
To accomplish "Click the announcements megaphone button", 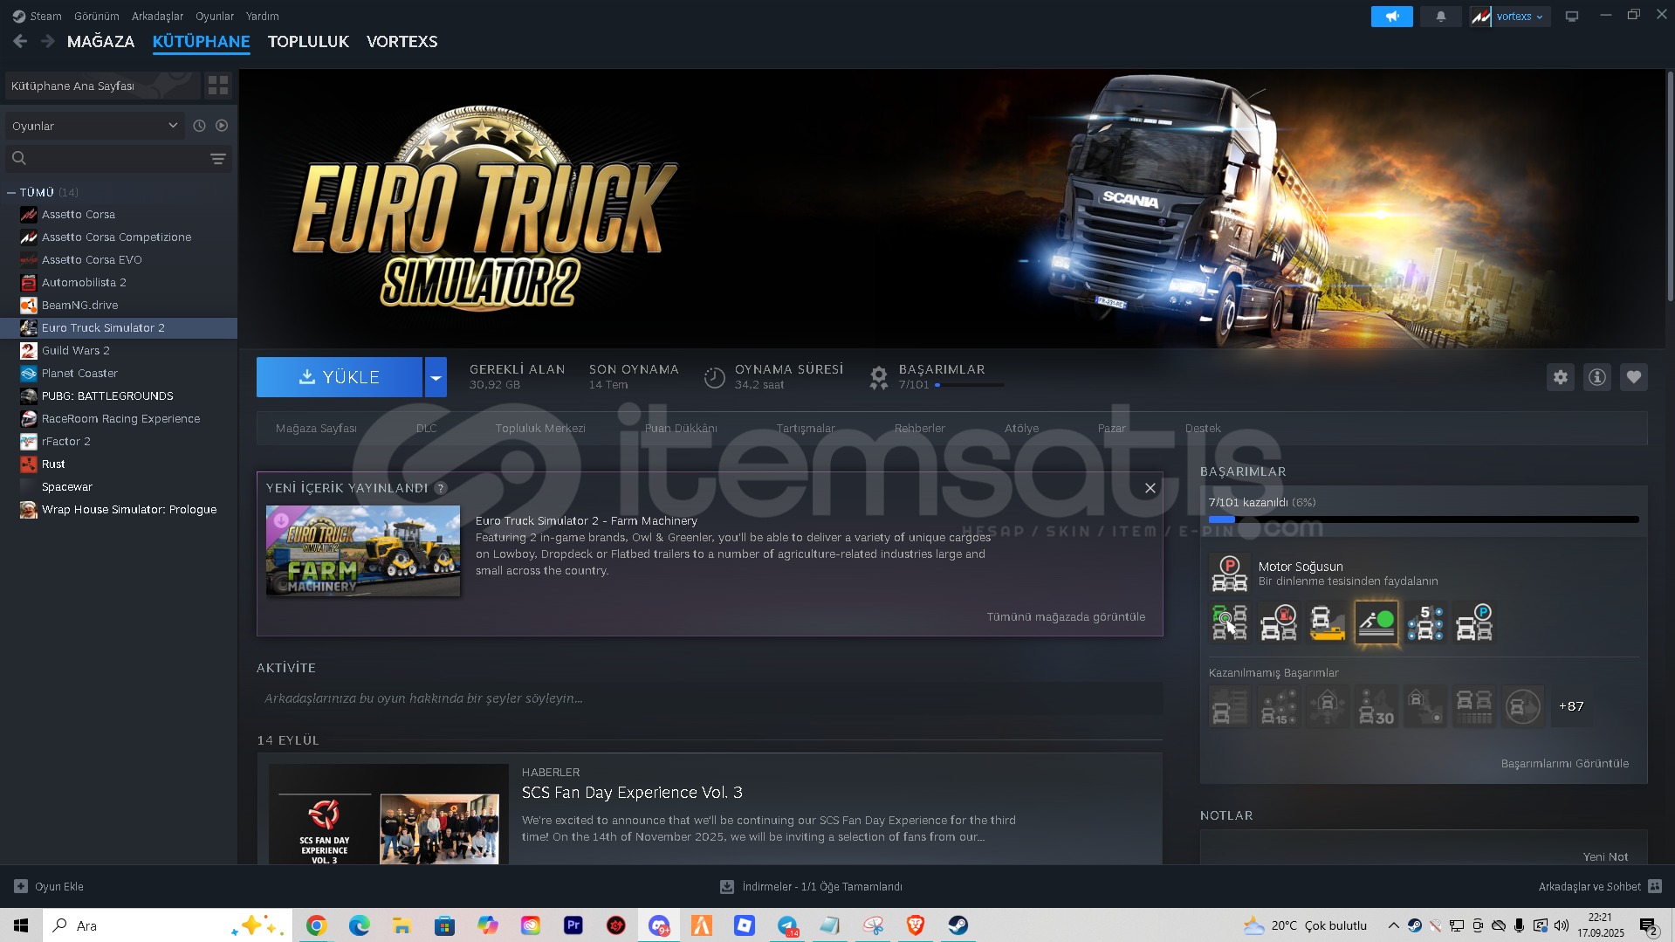I will 1392,16.
